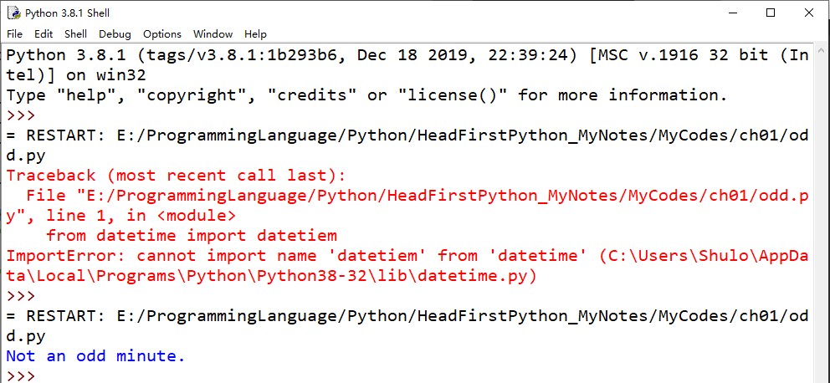Click the 'Python 3.8.1 Shell' window title
The width and height of the screenshot is (830, 383).
[x=67, y=13]
